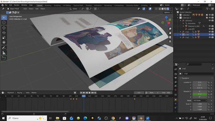Toggle snapping magnet in header

(x=87, y=9)
